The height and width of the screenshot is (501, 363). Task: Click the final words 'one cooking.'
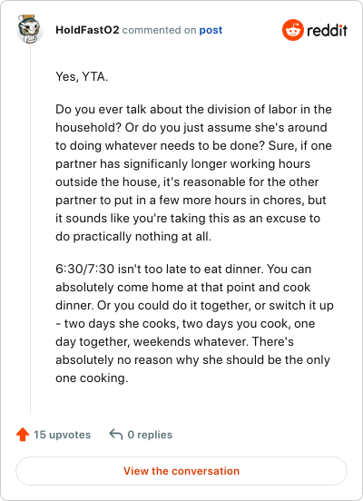[x=92, y=378]
